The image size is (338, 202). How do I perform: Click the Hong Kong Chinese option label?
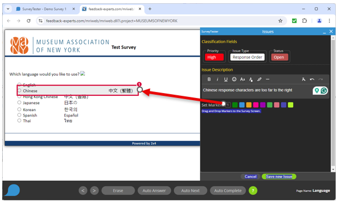point(40,97)
